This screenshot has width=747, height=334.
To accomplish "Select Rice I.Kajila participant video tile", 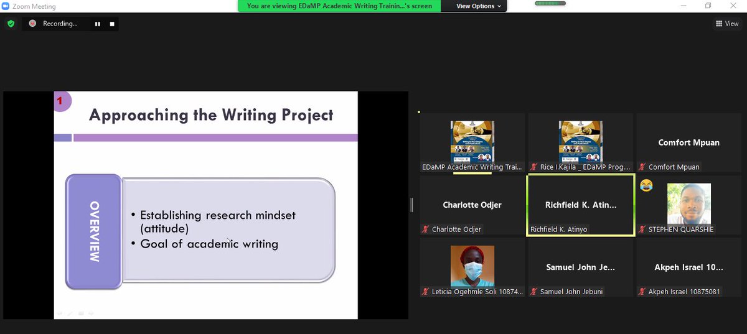I will tap(581, 143).
